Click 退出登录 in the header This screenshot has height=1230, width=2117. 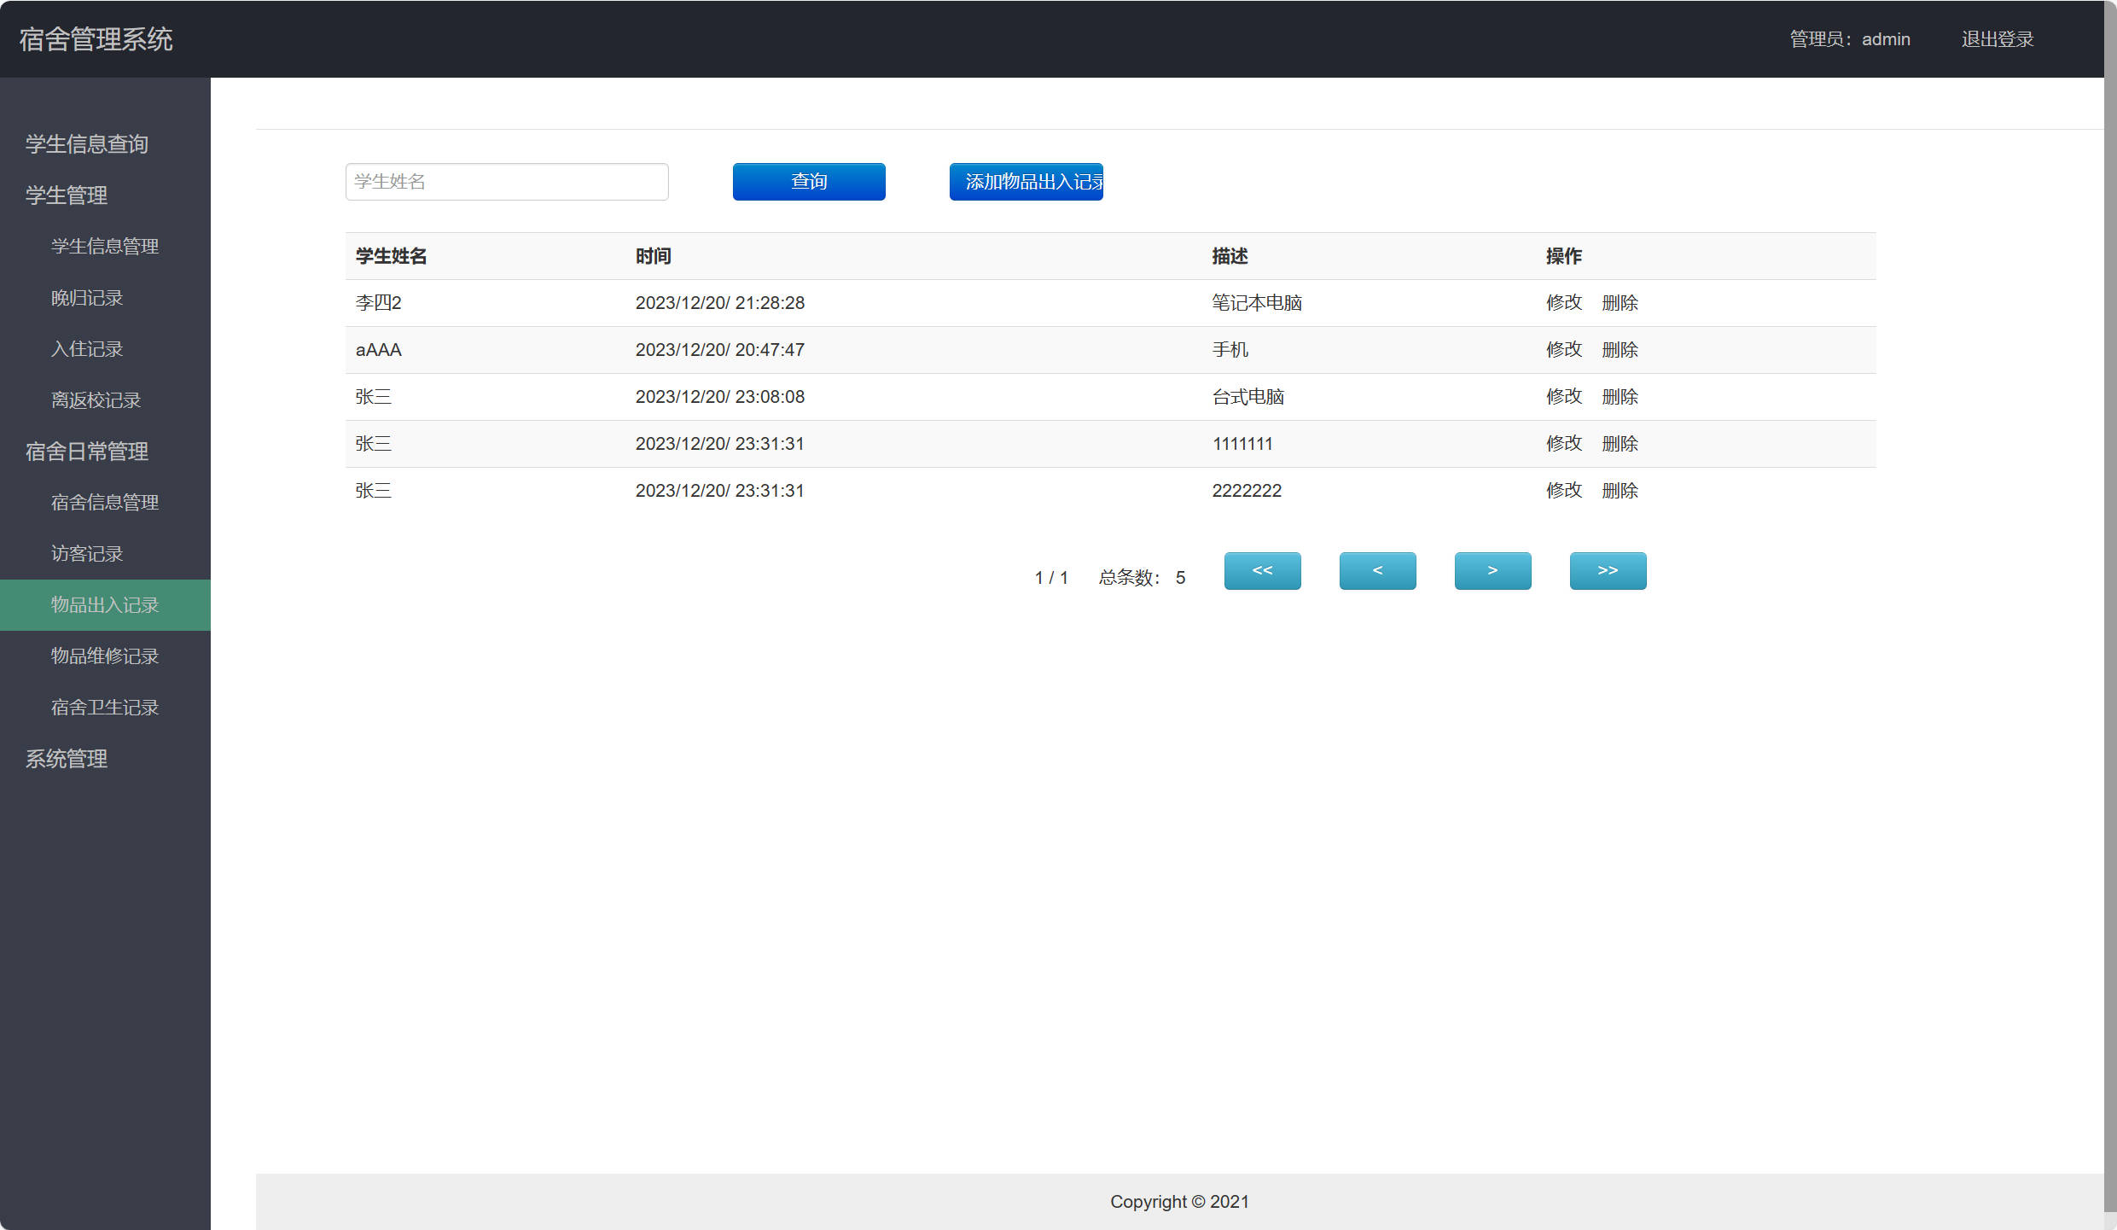pyautogui.click(x=1997, y=39)
